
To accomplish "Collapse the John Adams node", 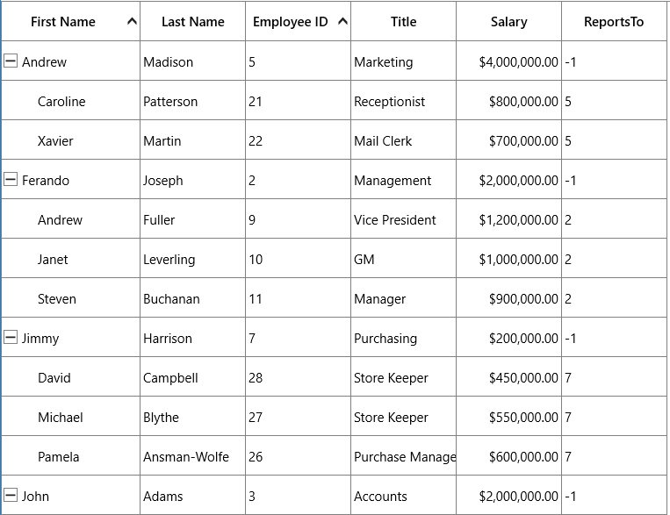I will pos(11,496).
